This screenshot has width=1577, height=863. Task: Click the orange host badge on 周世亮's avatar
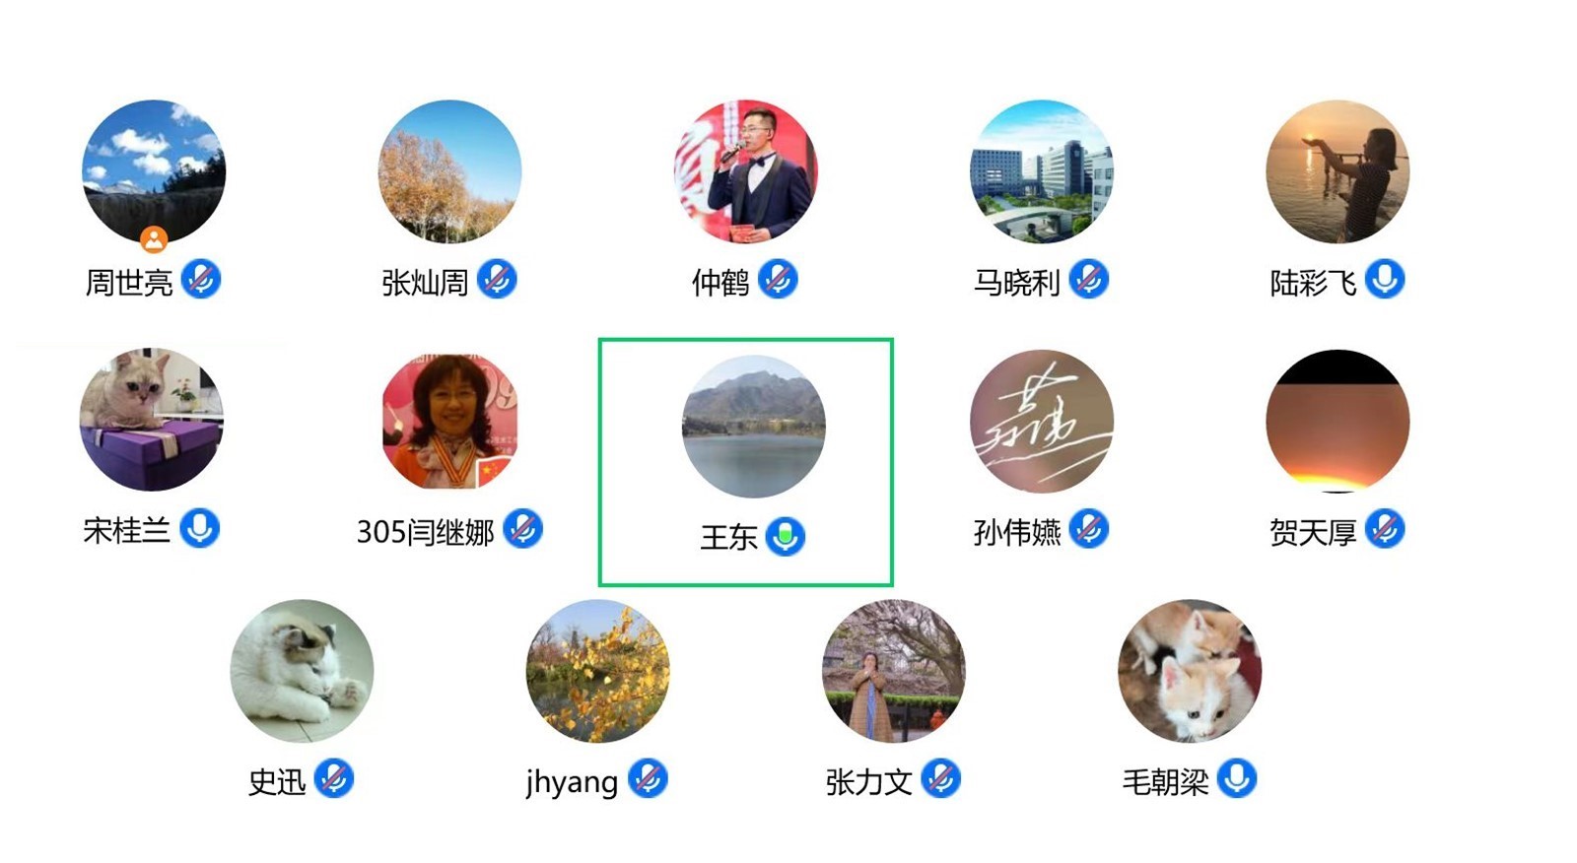coord(154,239)
